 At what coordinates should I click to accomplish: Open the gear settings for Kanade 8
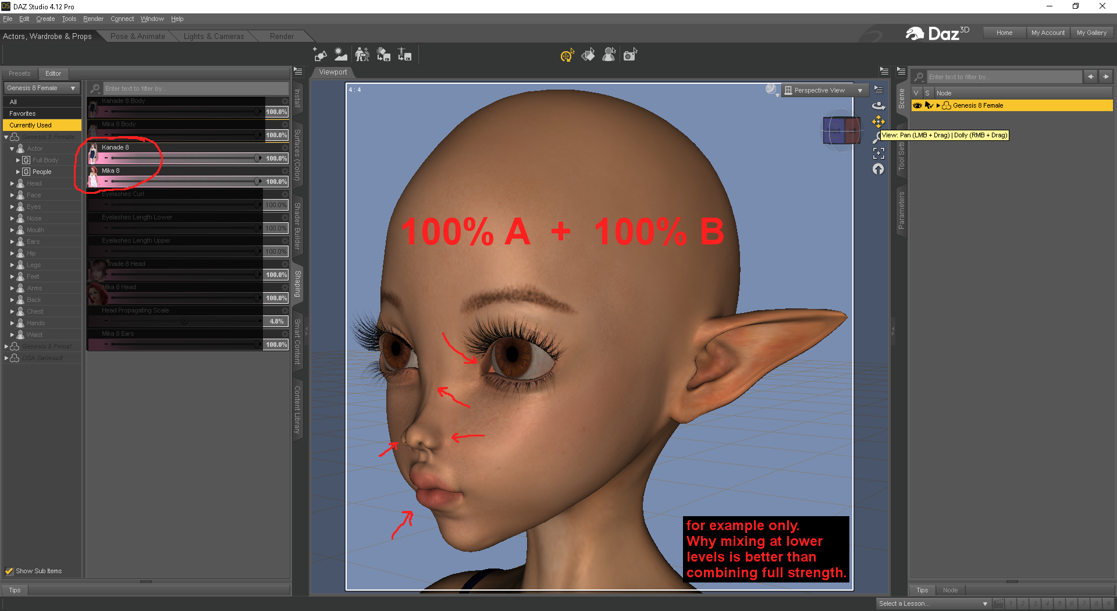pos(285,148)
